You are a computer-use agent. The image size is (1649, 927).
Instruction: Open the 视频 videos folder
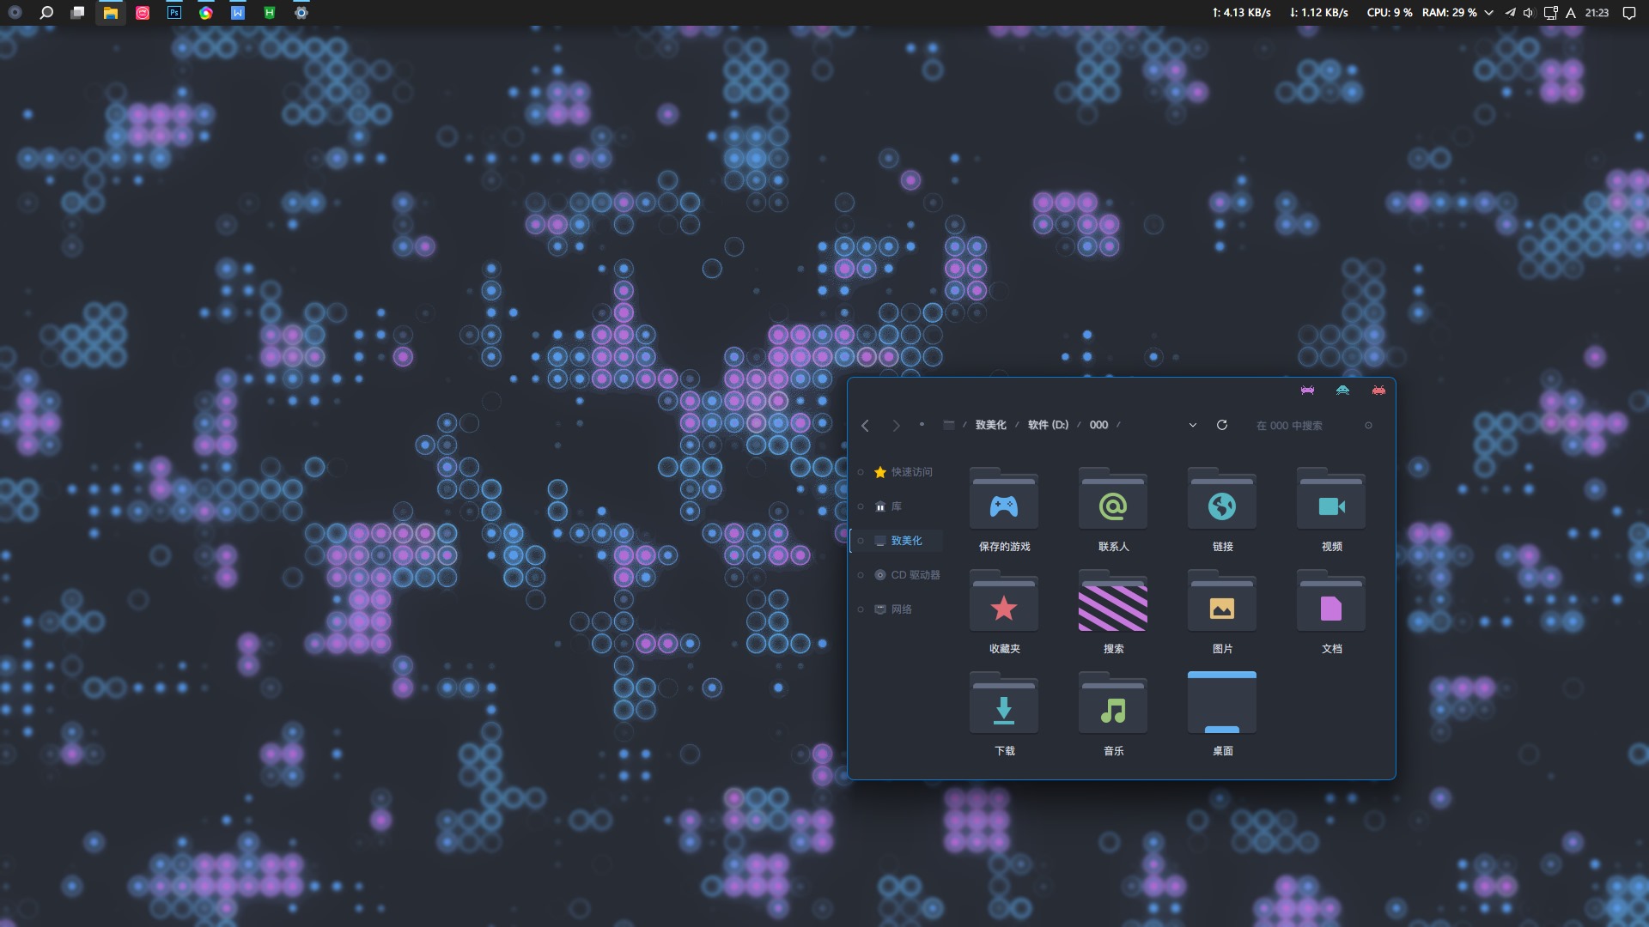click(x=1330, y=506)
